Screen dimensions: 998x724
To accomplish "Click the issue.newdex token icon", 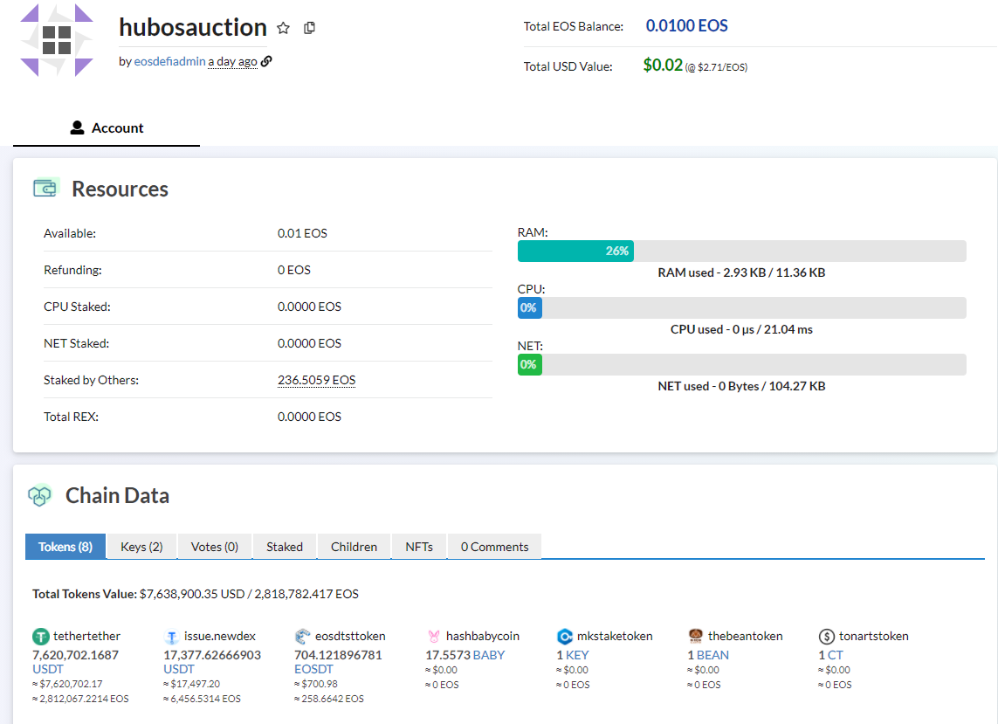I will [171, 637].
